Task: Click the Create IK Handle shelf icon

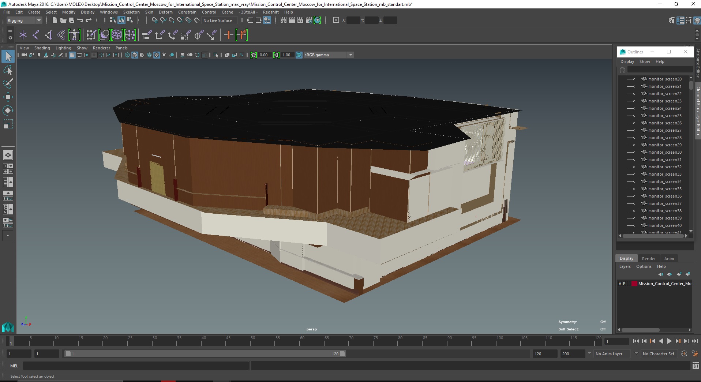Action: 48,35
